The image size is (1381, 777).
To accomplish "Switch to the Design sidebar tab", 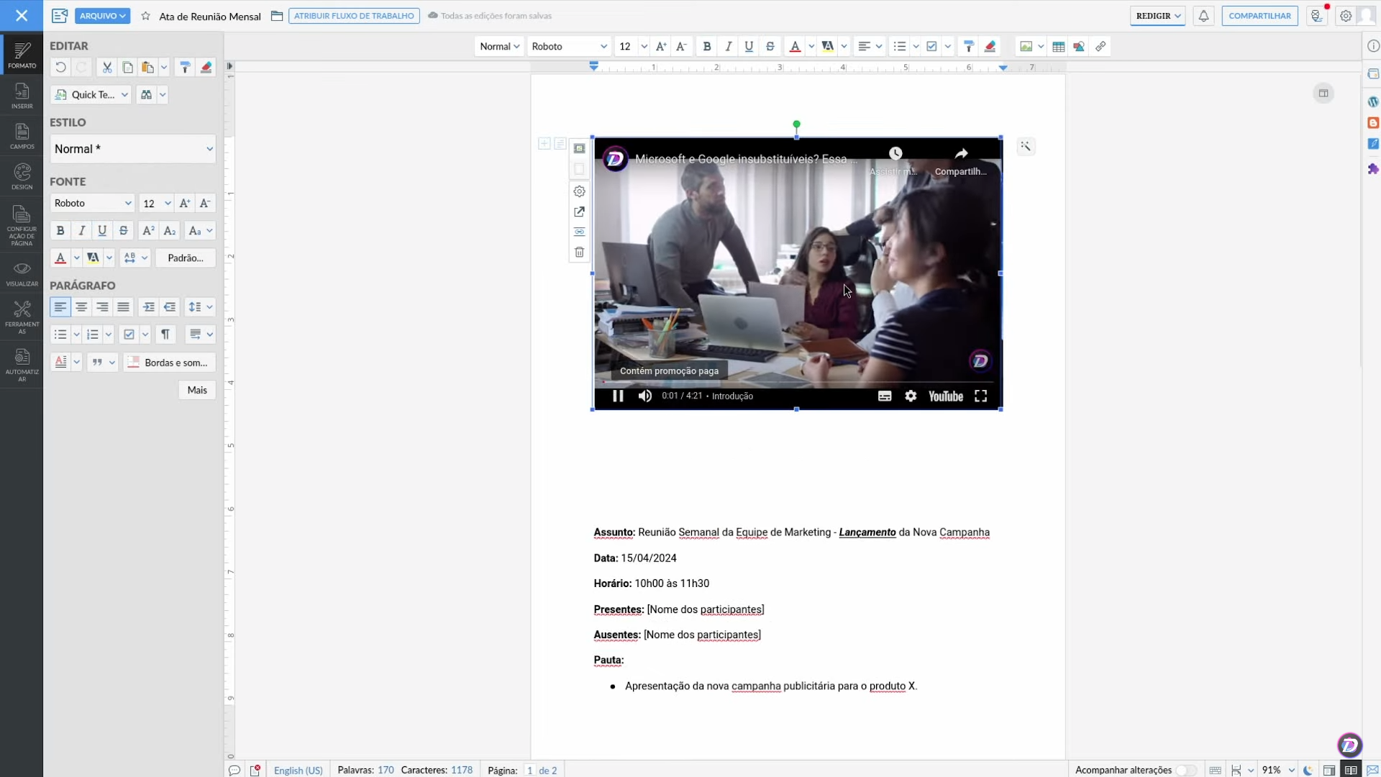I will [22, 176].
